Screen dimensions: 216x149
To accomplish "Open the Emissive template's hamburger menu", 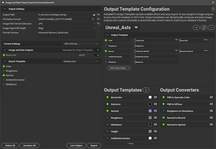I will pos(155,104).
